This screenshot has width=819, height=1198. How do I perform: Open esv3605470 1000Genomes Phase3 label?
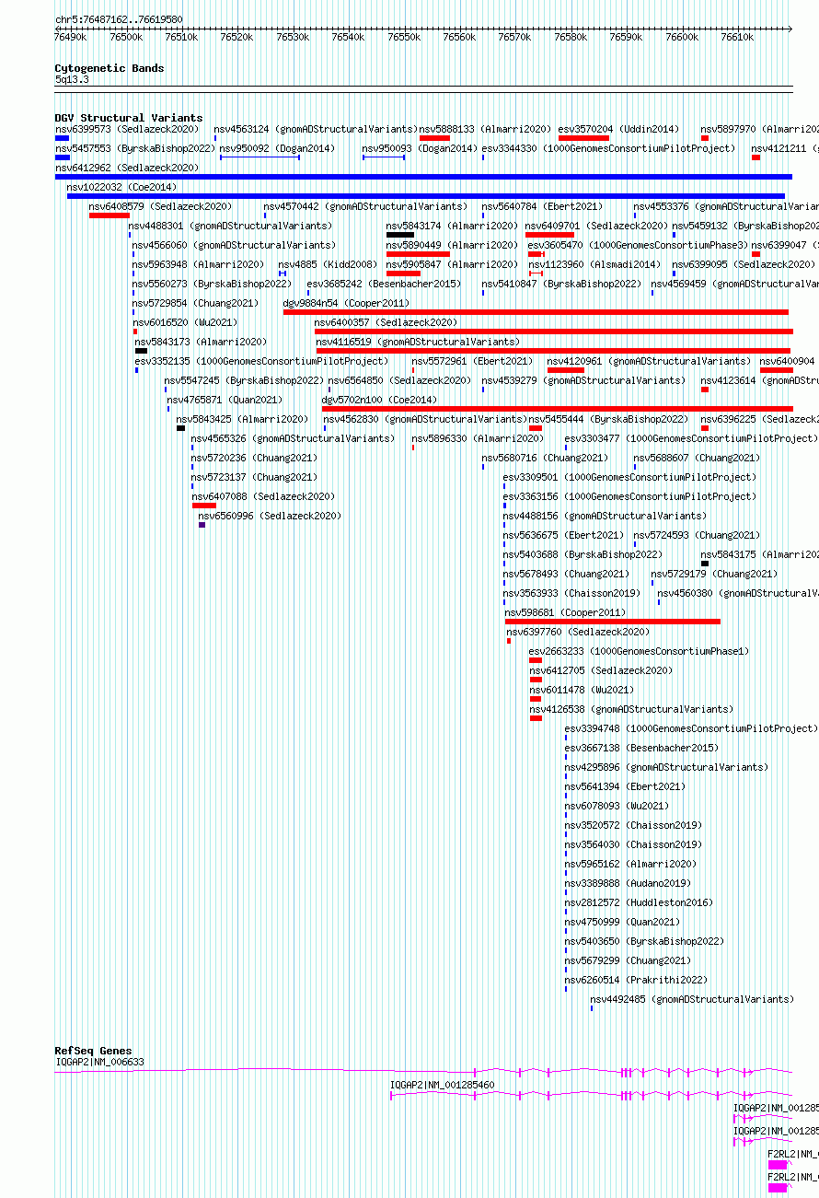638,246
